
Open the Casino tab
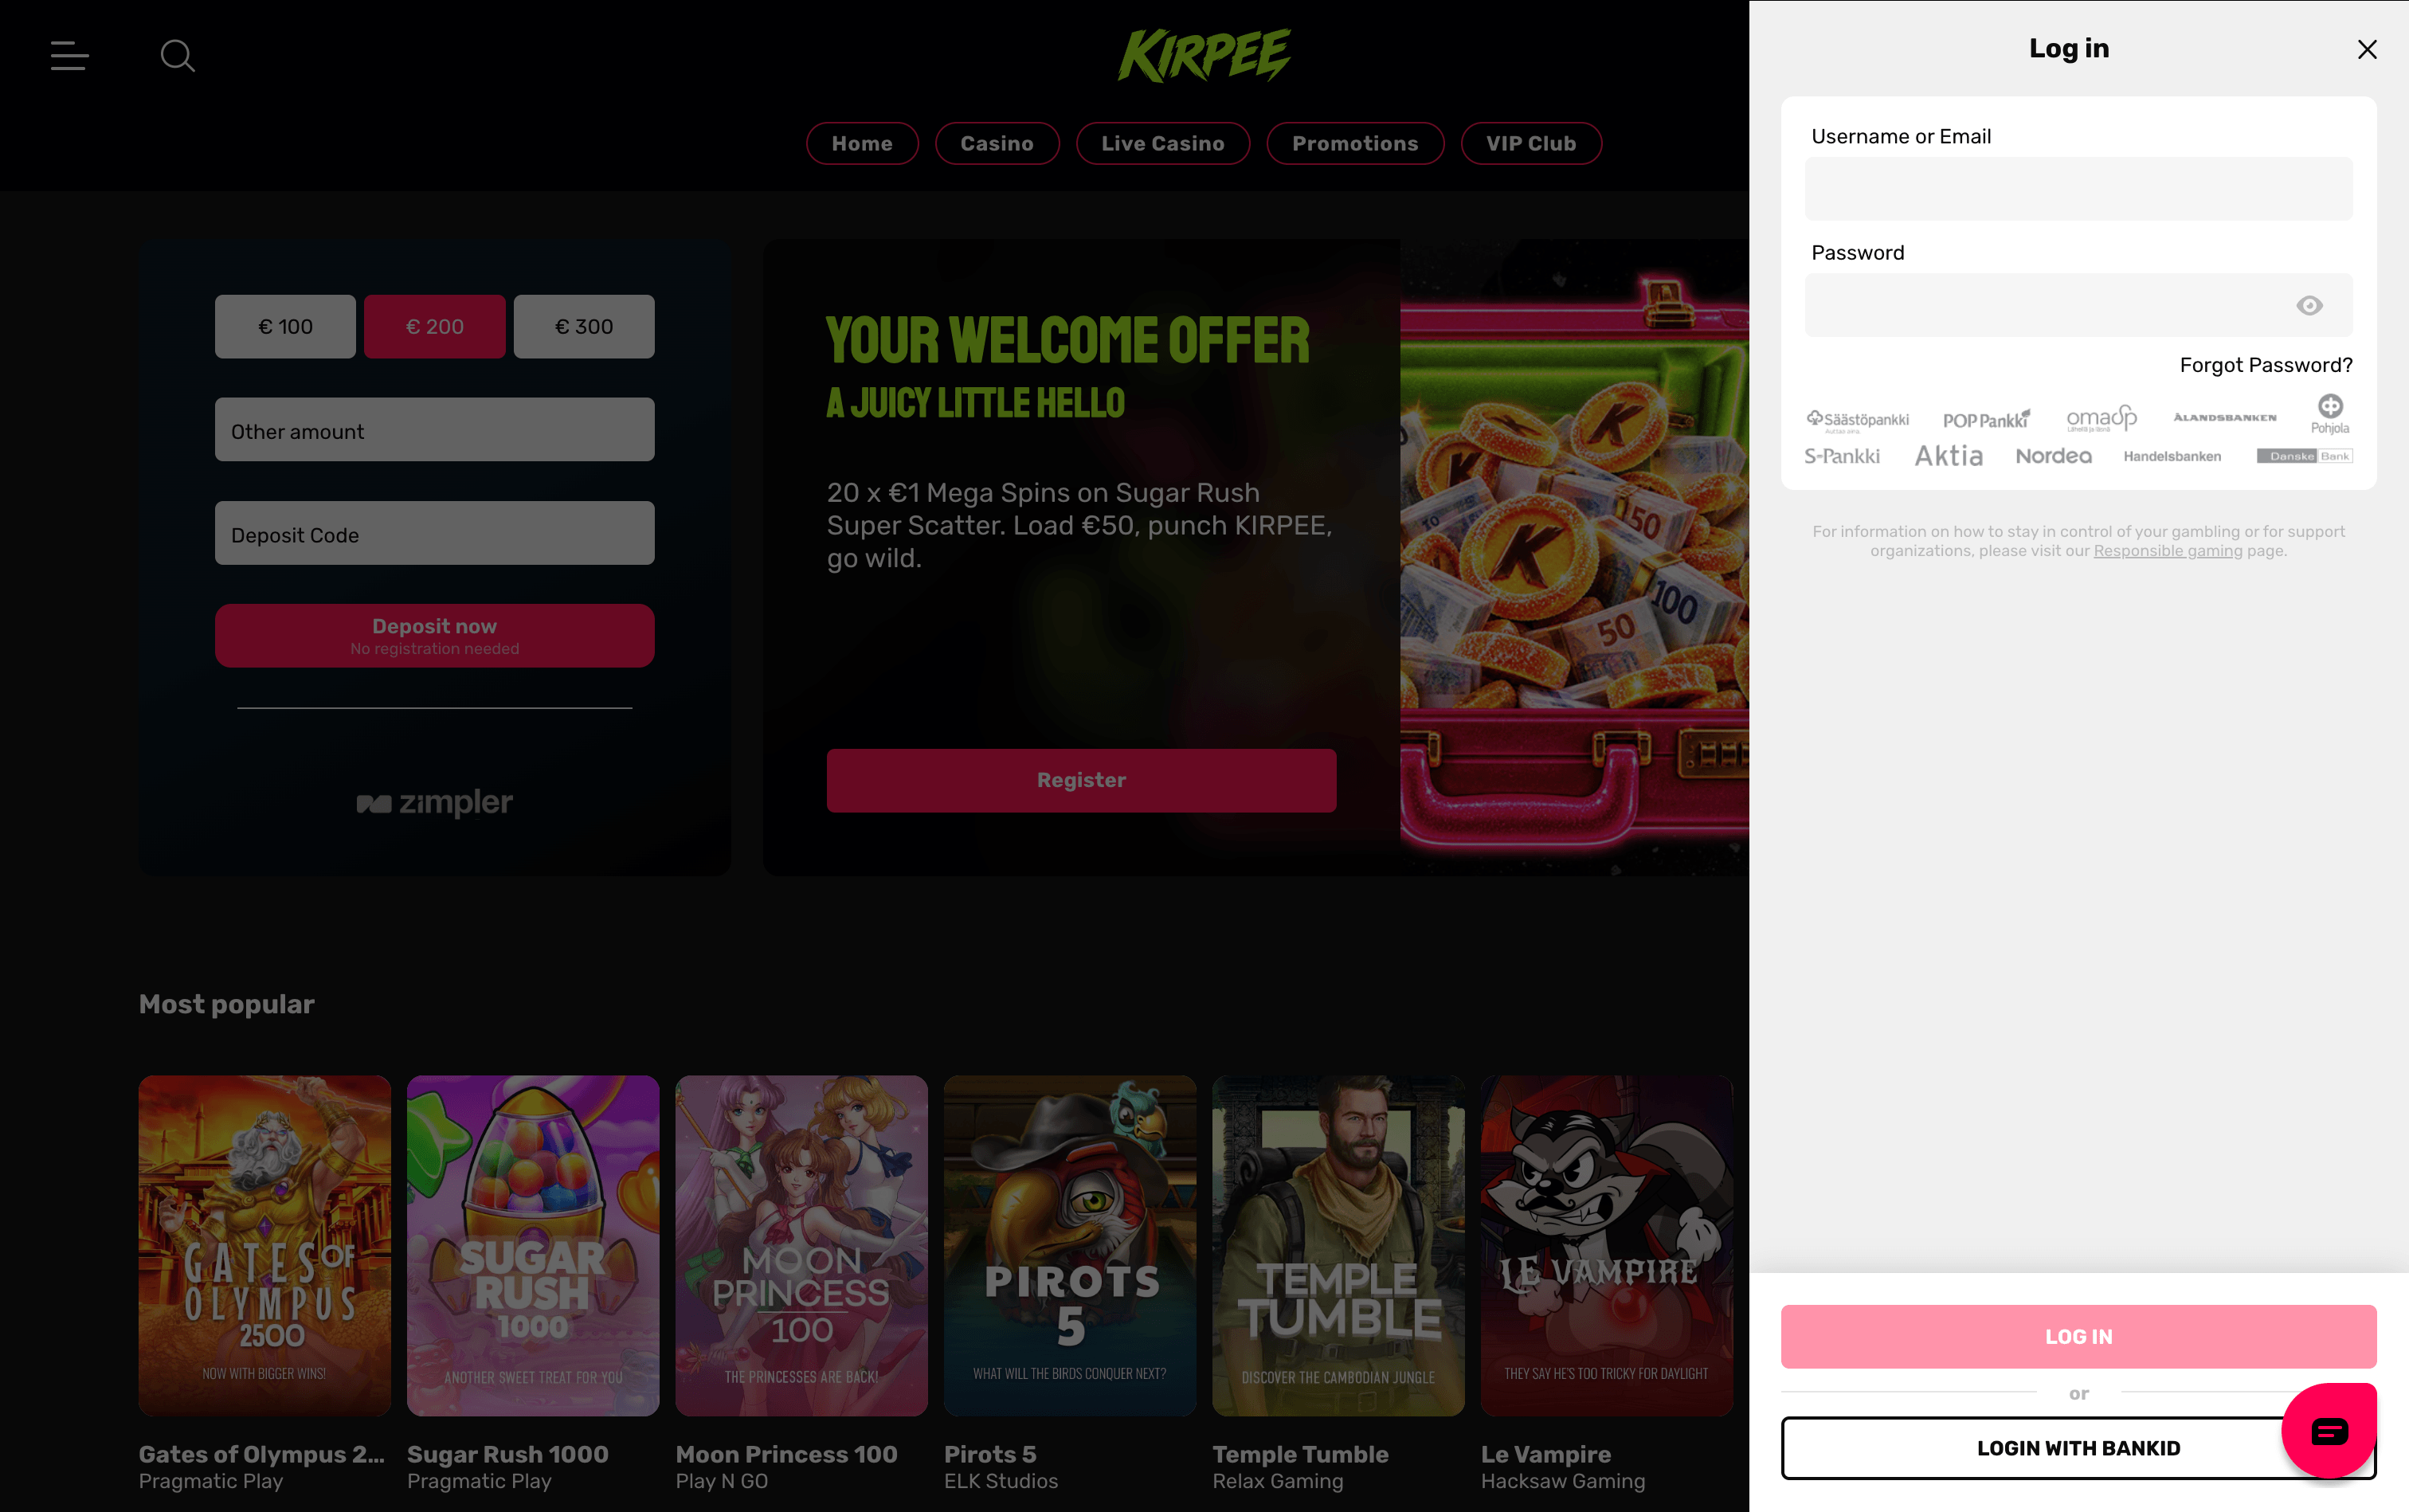[997, 143]
